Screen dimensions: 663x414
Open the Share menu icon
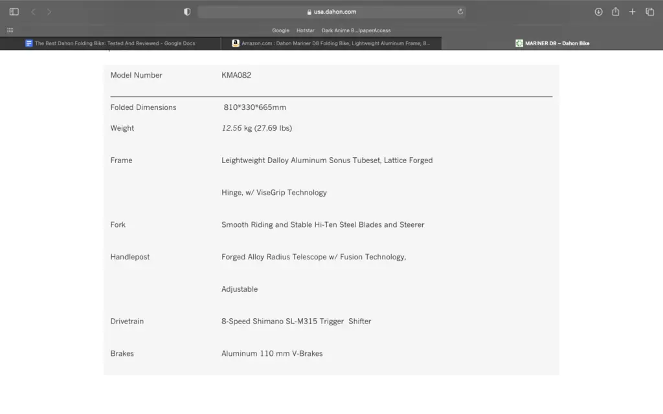tap(616, 12)
